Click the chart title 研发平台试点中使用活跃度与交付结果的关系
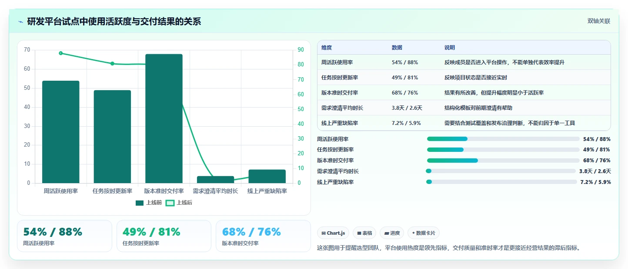This screenshot has width=628, height=269. 114,22
